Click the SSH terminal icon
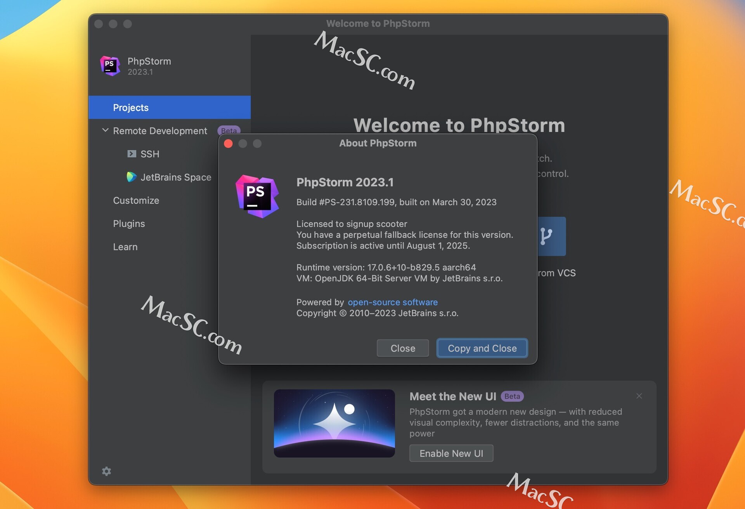This screenshot has width=745, height=509. 132,154
